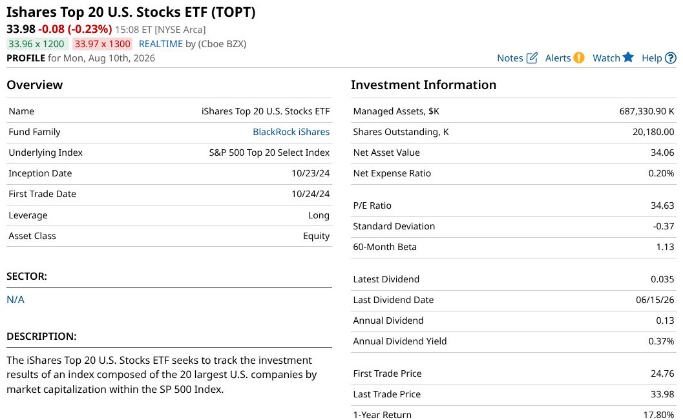Click the Investment Information heading
This screenshot has width=683, height=420.
point(423,85)
